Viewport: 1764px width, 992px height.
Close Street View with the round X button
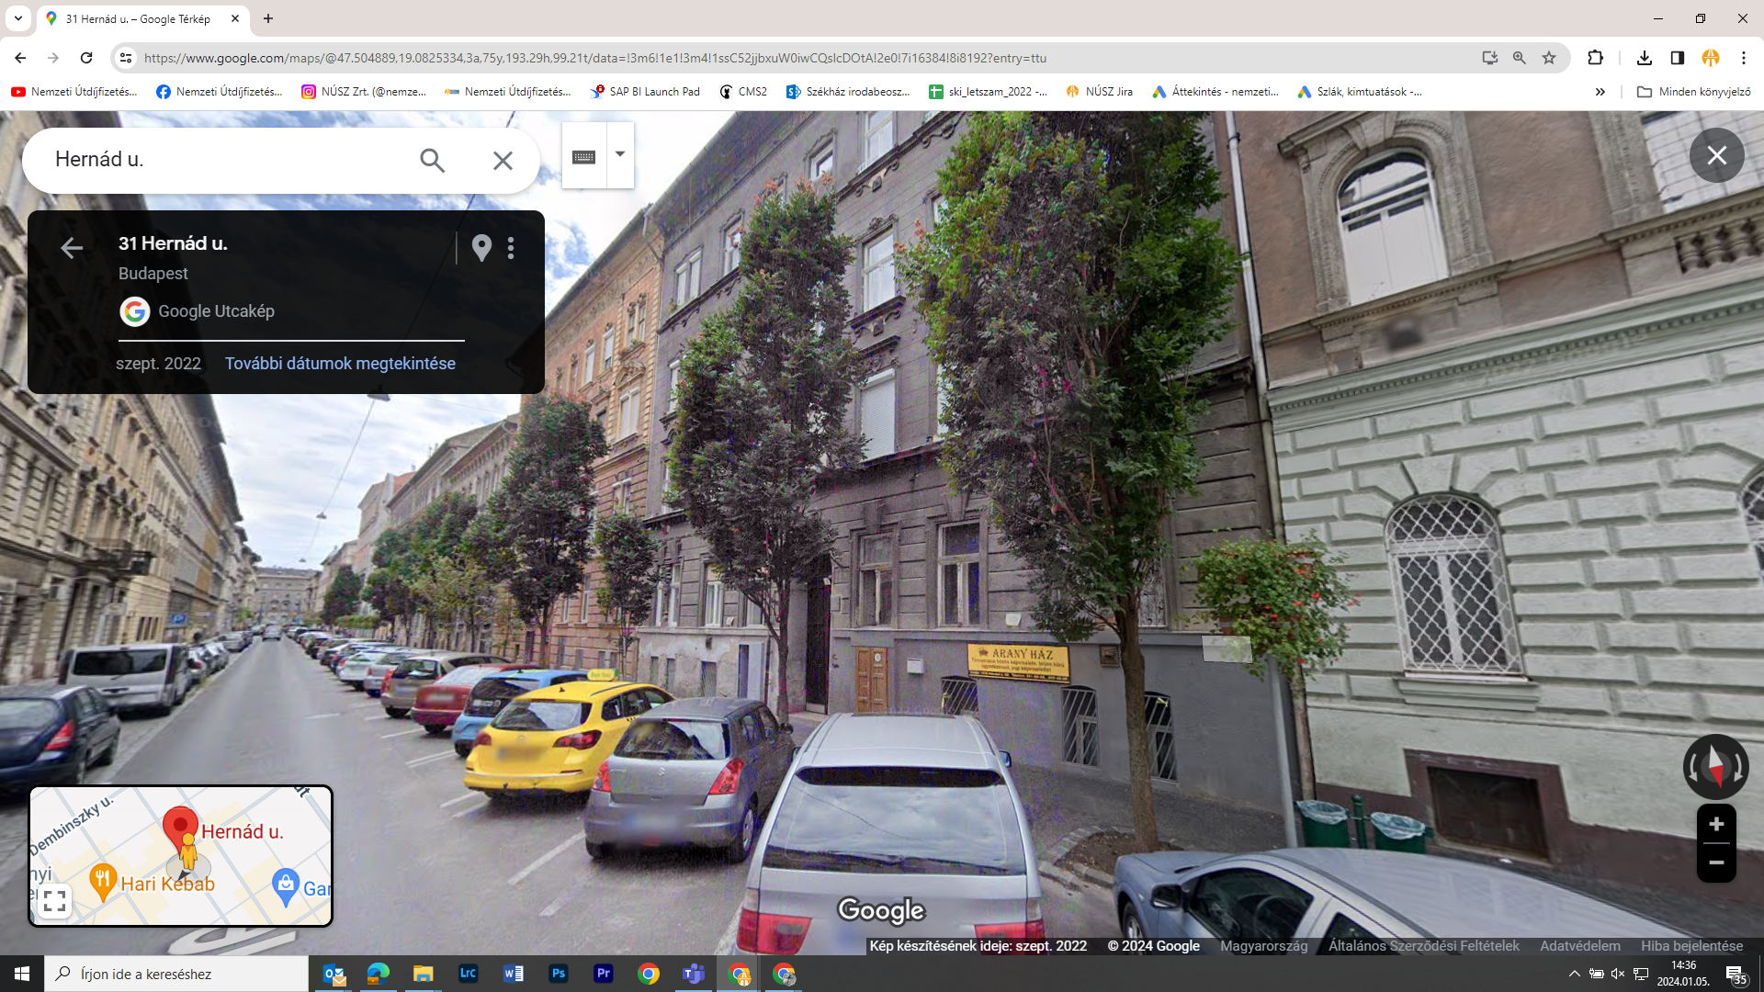pos(1716,155)
